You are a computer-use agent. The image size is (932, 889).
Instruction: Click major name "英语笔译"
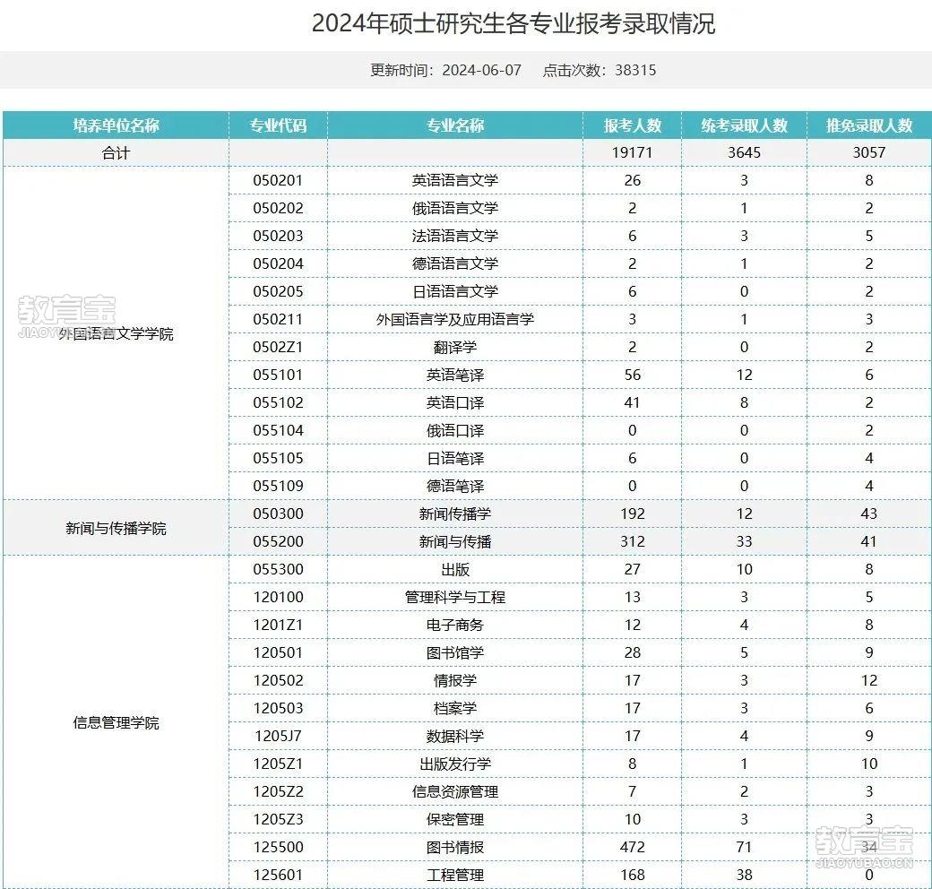tap(455, 375)
